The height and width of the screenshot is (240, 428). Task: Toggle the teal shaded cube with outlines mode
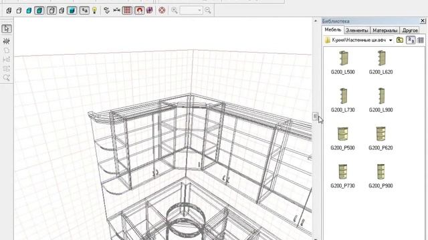(39, 11)
